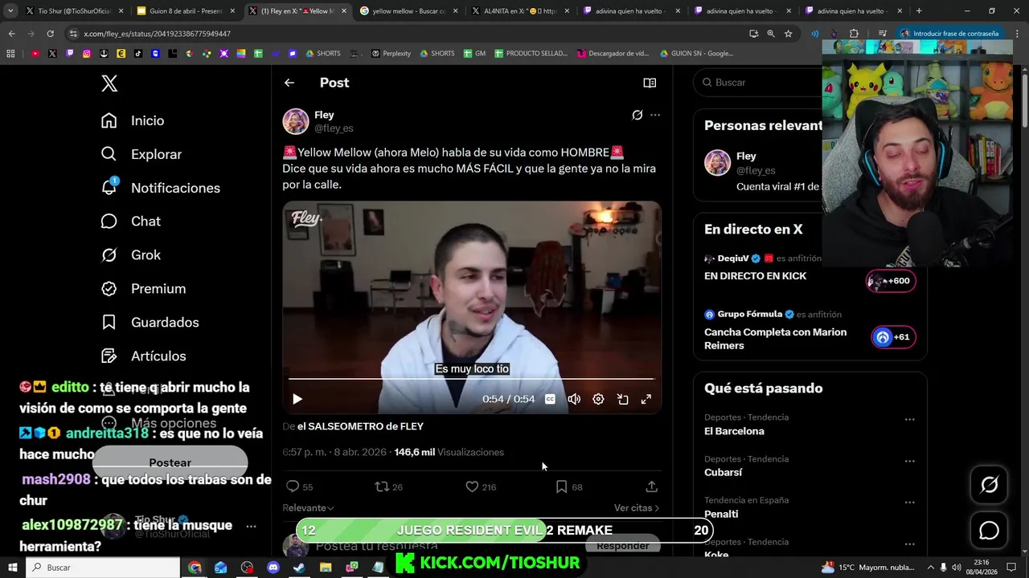1029x578 pixels.
Task: Play the video with the play button
Action: coord(297,399)
